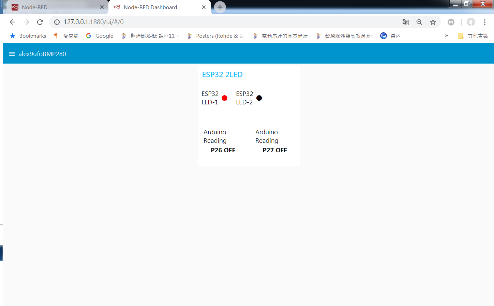Image resolution: width=494 pixels, height=306 pixels.
Task: Open the dashboard hamburger navigation menu
Action: click(12, 53)
